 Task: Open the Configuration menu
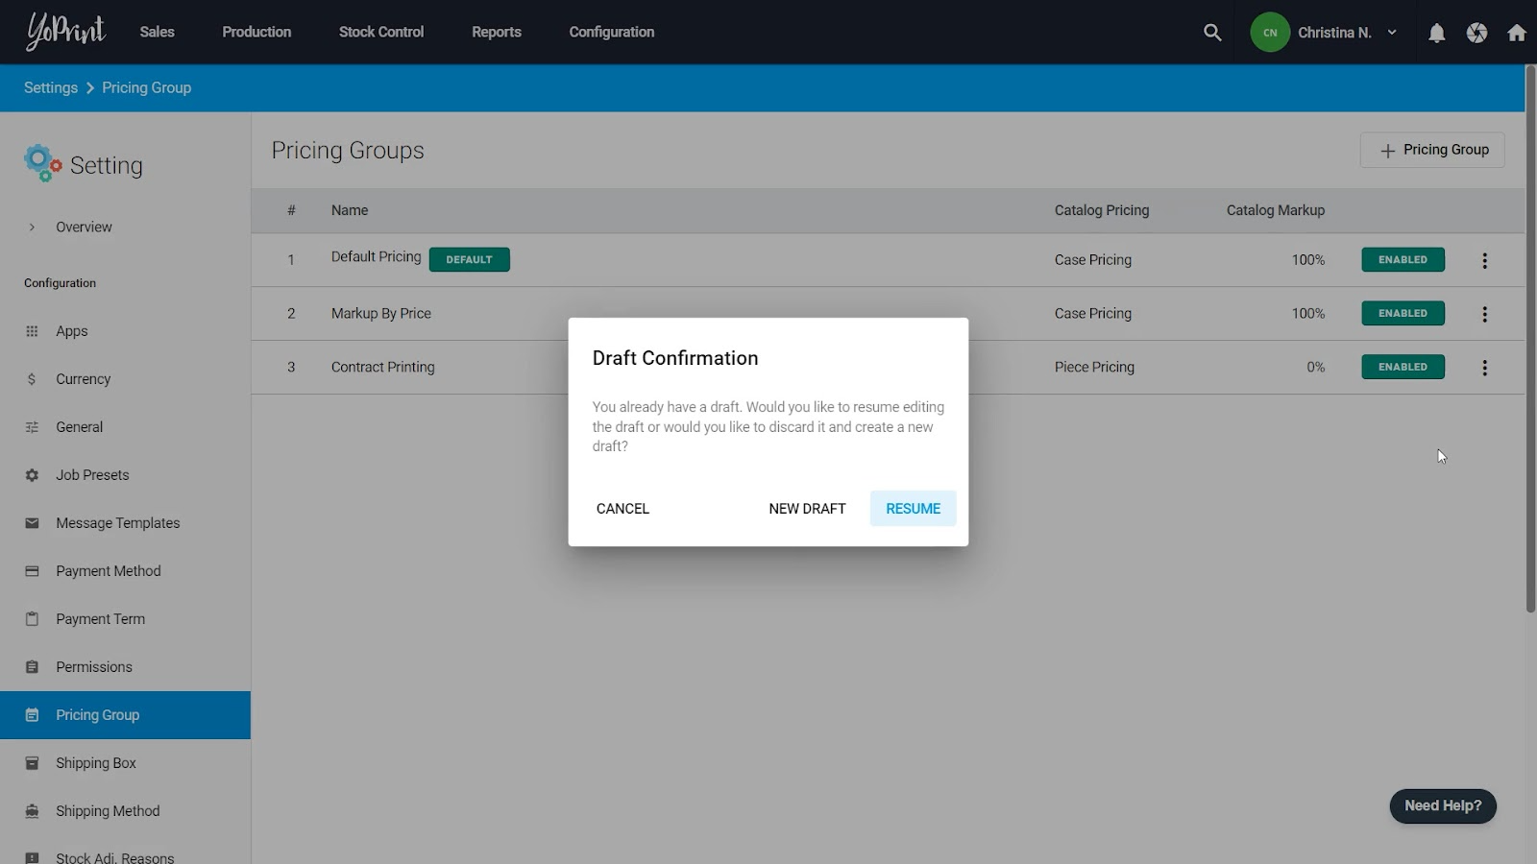tap(612, 32)
